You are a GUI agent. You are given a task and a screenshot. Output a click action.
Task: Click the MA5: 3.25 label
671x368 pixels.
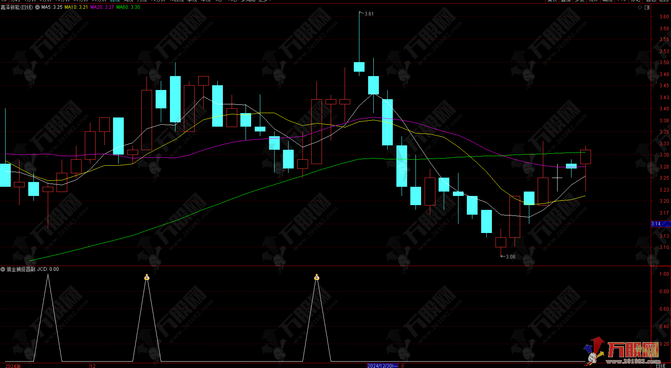click(52, 7)
